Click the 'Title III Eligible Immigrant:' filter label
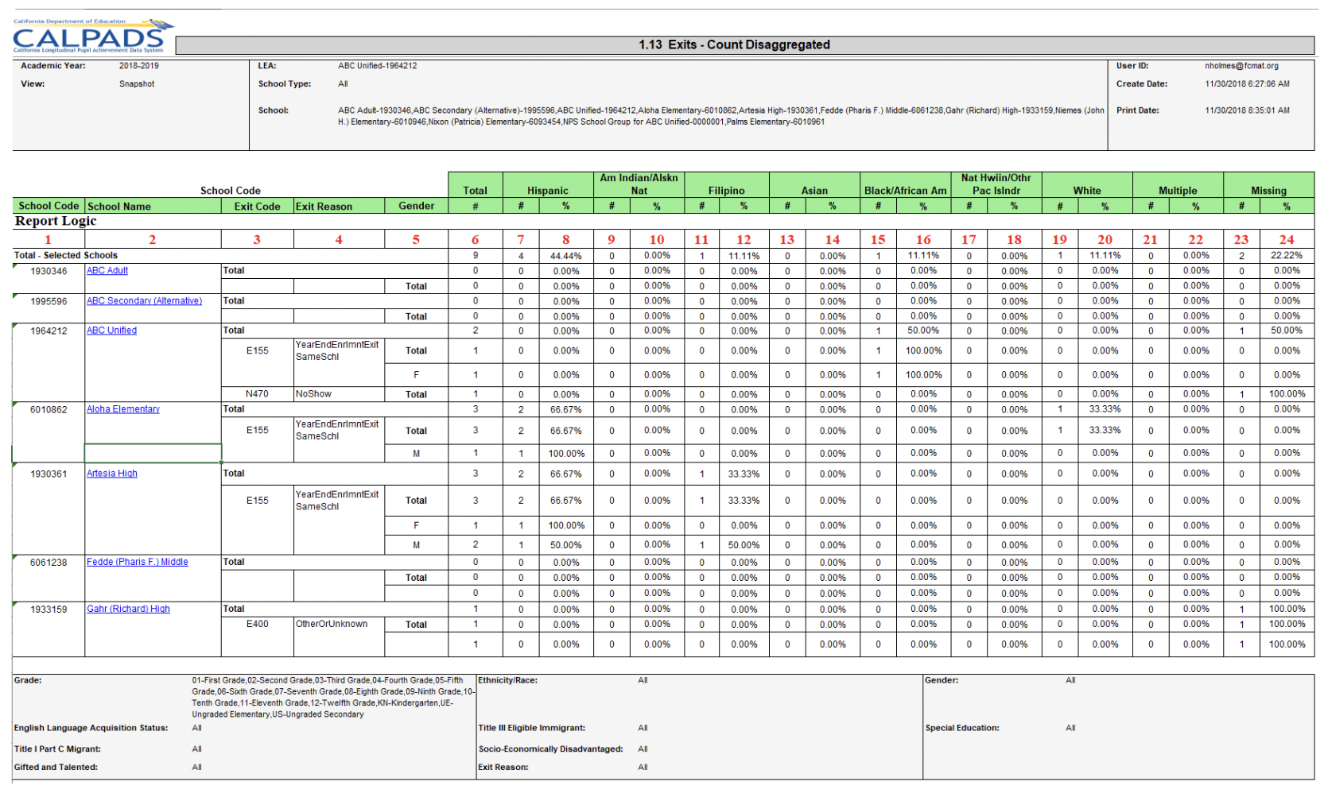 pos(531,728)
